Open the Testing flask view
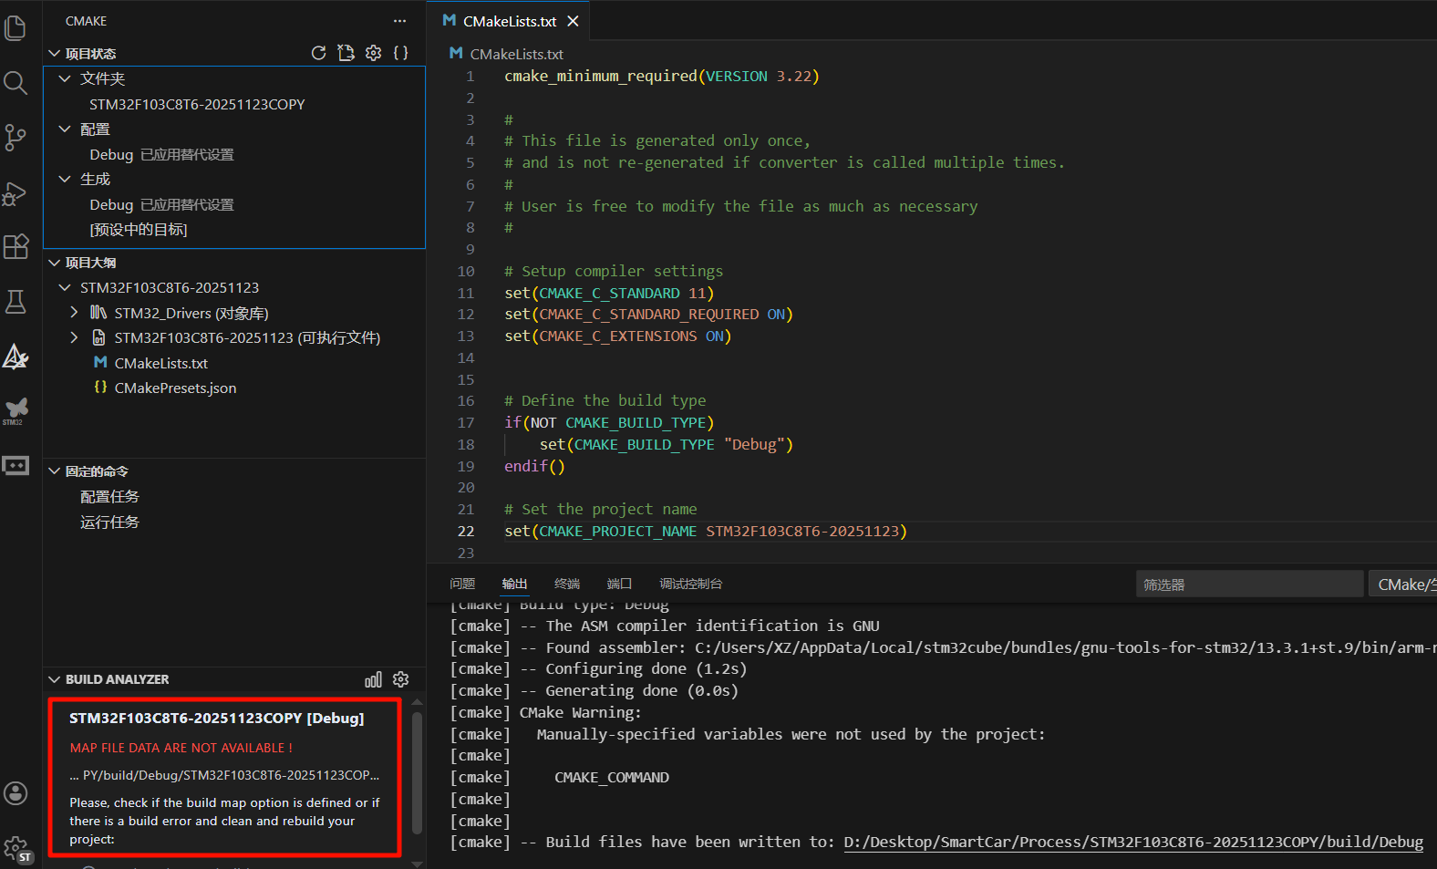The height and width of the screenshot is (869, 1437). [x=16, y=302]
